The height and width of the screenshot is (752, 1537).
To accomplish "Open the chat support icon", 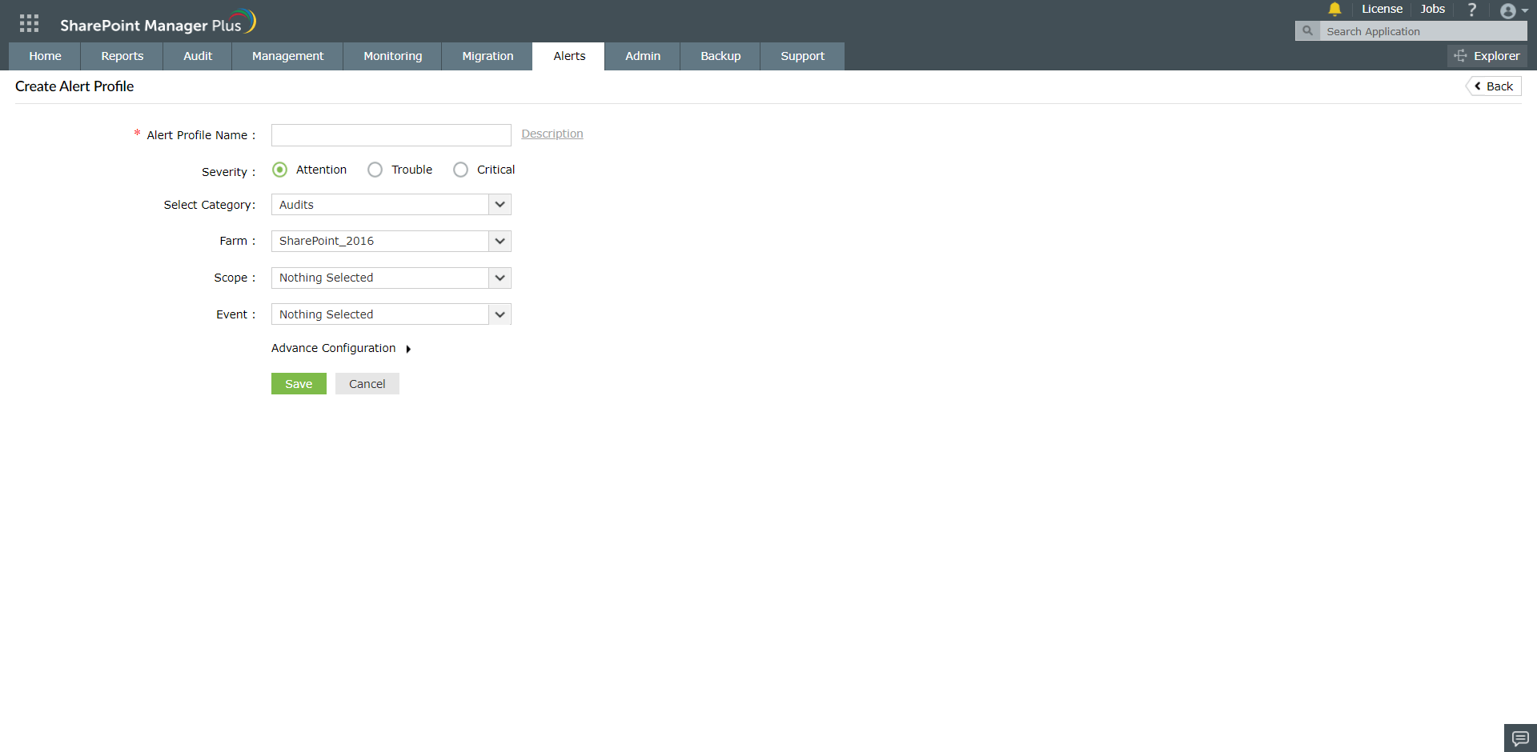I will click(1519, 738).
